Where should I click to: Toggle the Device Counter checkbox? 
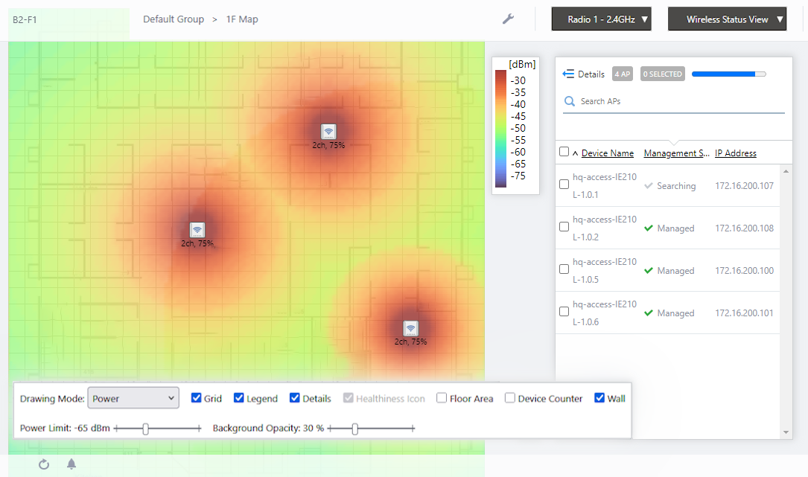pyautogui.click(x=510, y=398)
